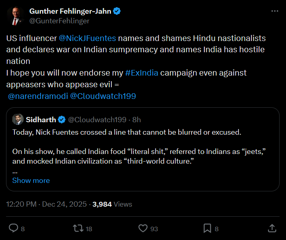Visit the @narendramodi mention

(37, 96)
